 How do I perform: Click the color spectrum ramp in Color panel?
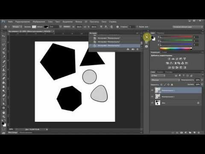point(176,49)
